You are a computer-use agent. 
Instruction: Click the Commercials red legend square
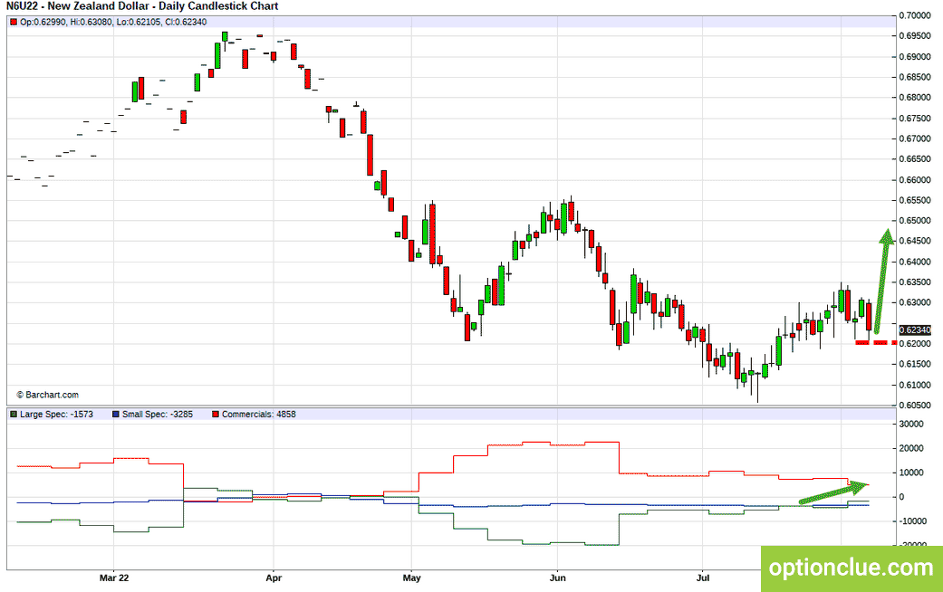pyautogui.click(x=216, y=414)
